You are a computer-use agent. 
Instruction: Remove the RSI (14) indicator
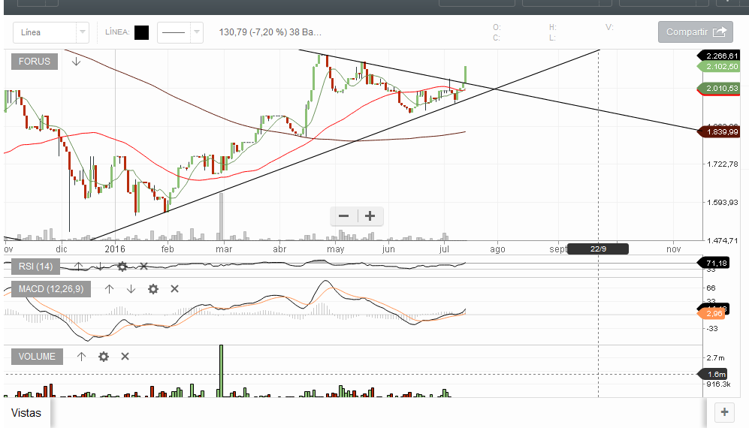pos(143,267)
